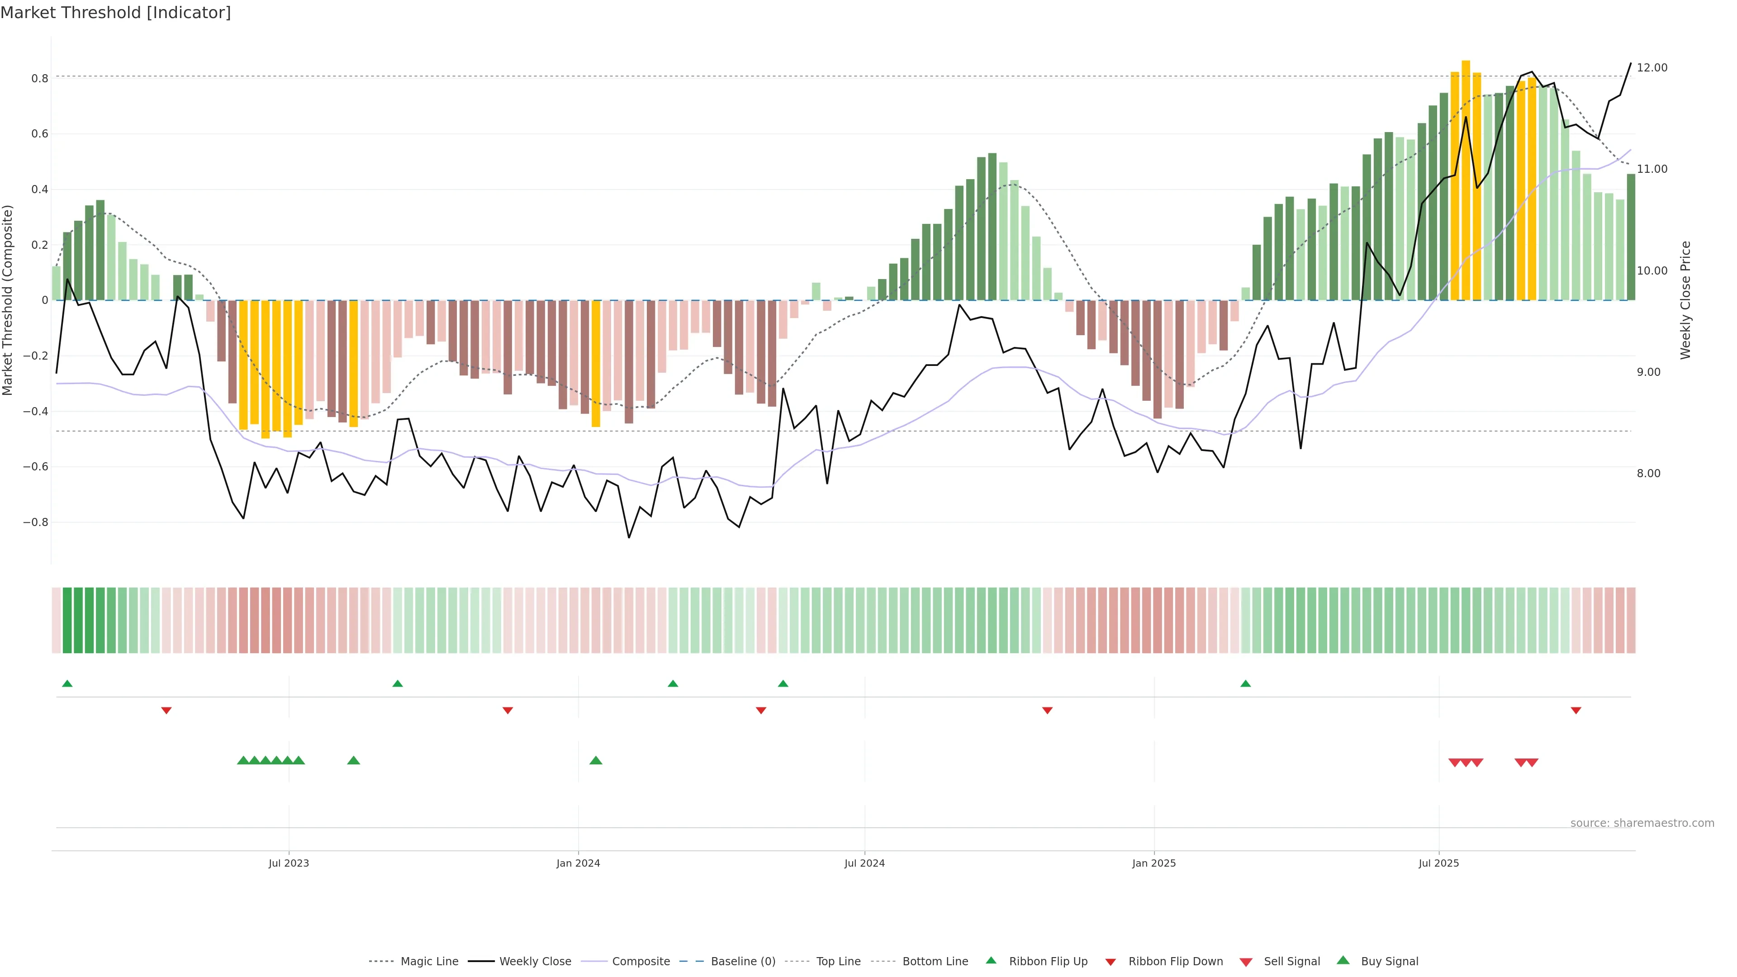Viewport: 1737px width, 977px height.
Task: Click the darkest green ribbon cell at left
Action: point(67,620)
